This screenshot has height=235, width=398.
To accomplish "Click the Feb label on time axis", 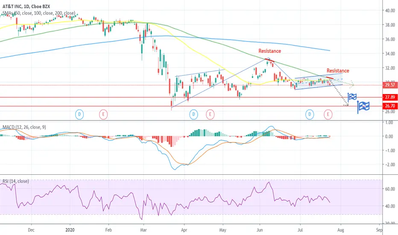I will click(108, 230).
